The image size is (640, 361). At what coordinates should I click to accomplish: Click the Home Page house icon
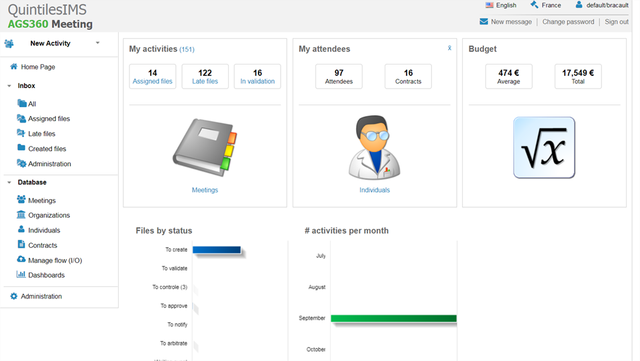[x=13, y=67]
